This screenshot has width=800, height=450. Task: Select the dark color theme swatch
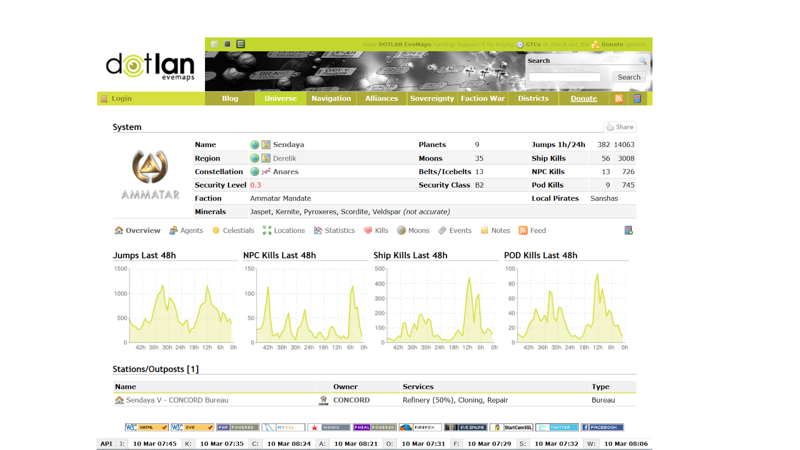(x=227, y=44)
